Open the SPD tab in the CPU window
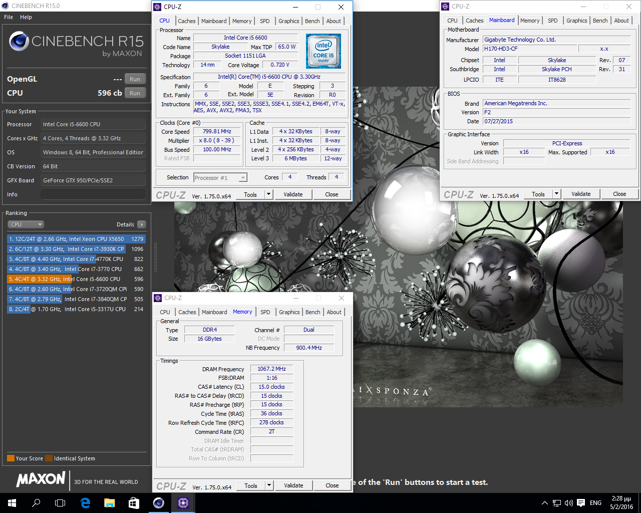Image resolution: width=641 pixels, height=513 pixels. pyautogui.click(x=265, y=21)
